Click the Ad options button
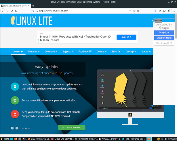The width and height of the screenshot is (177, 141). (164, 33)
